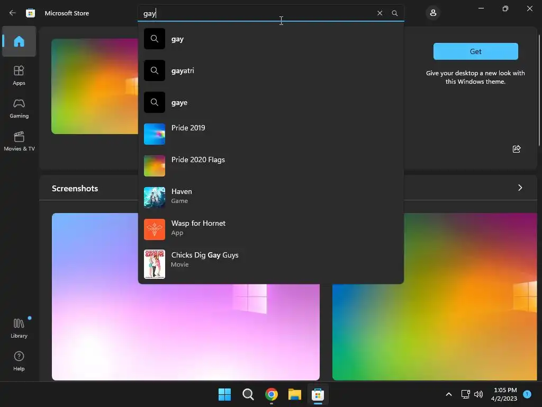The width and height of the screenshot is (542, 407).
Task: Open the Home sidebar page
Action: (x=19, y=41)
